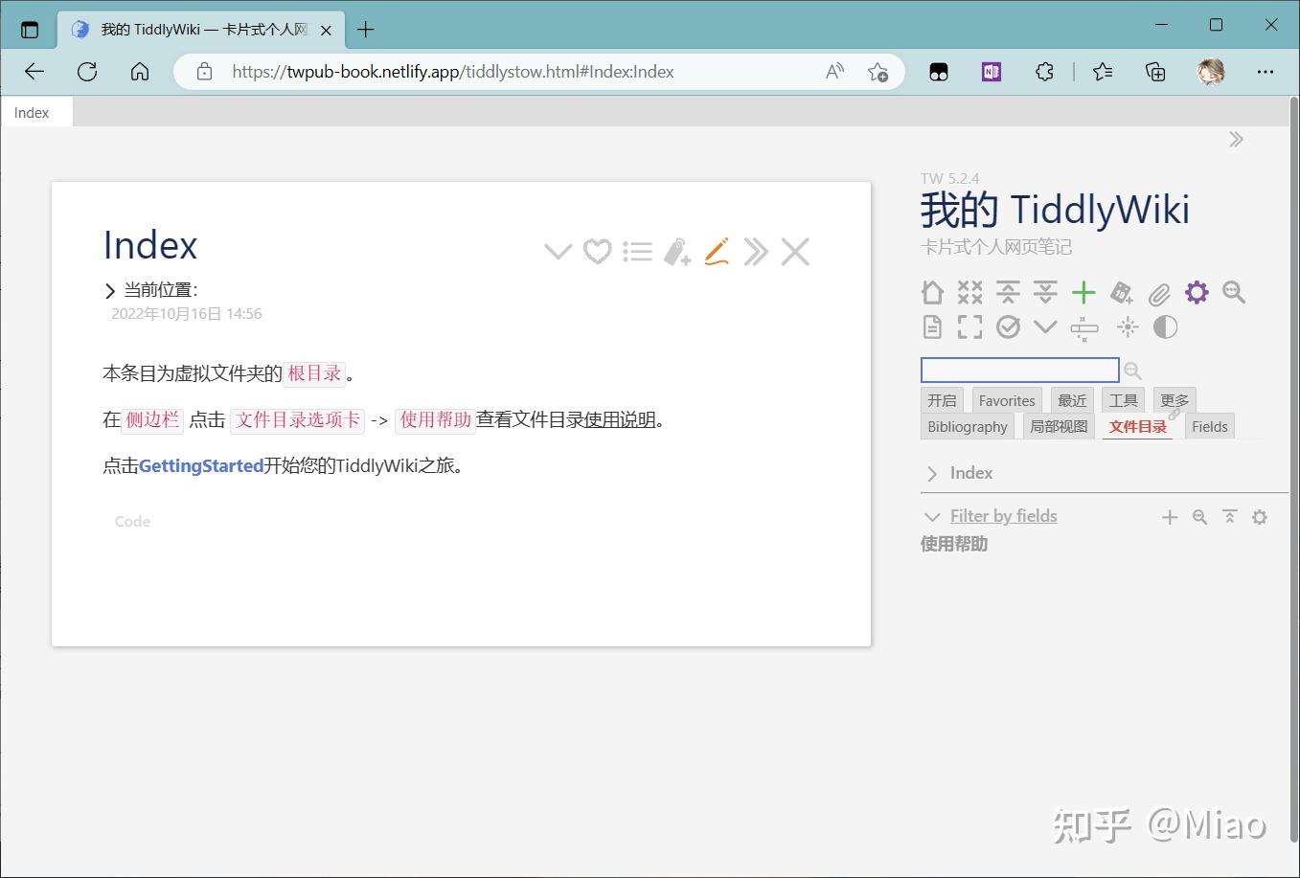Open the control panel gear icon

coord(1197,293)
